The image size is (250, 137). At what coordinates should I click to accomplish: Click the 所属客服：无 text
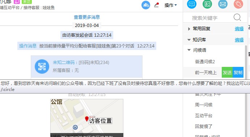pyautogui.click(x=66, y=70)
